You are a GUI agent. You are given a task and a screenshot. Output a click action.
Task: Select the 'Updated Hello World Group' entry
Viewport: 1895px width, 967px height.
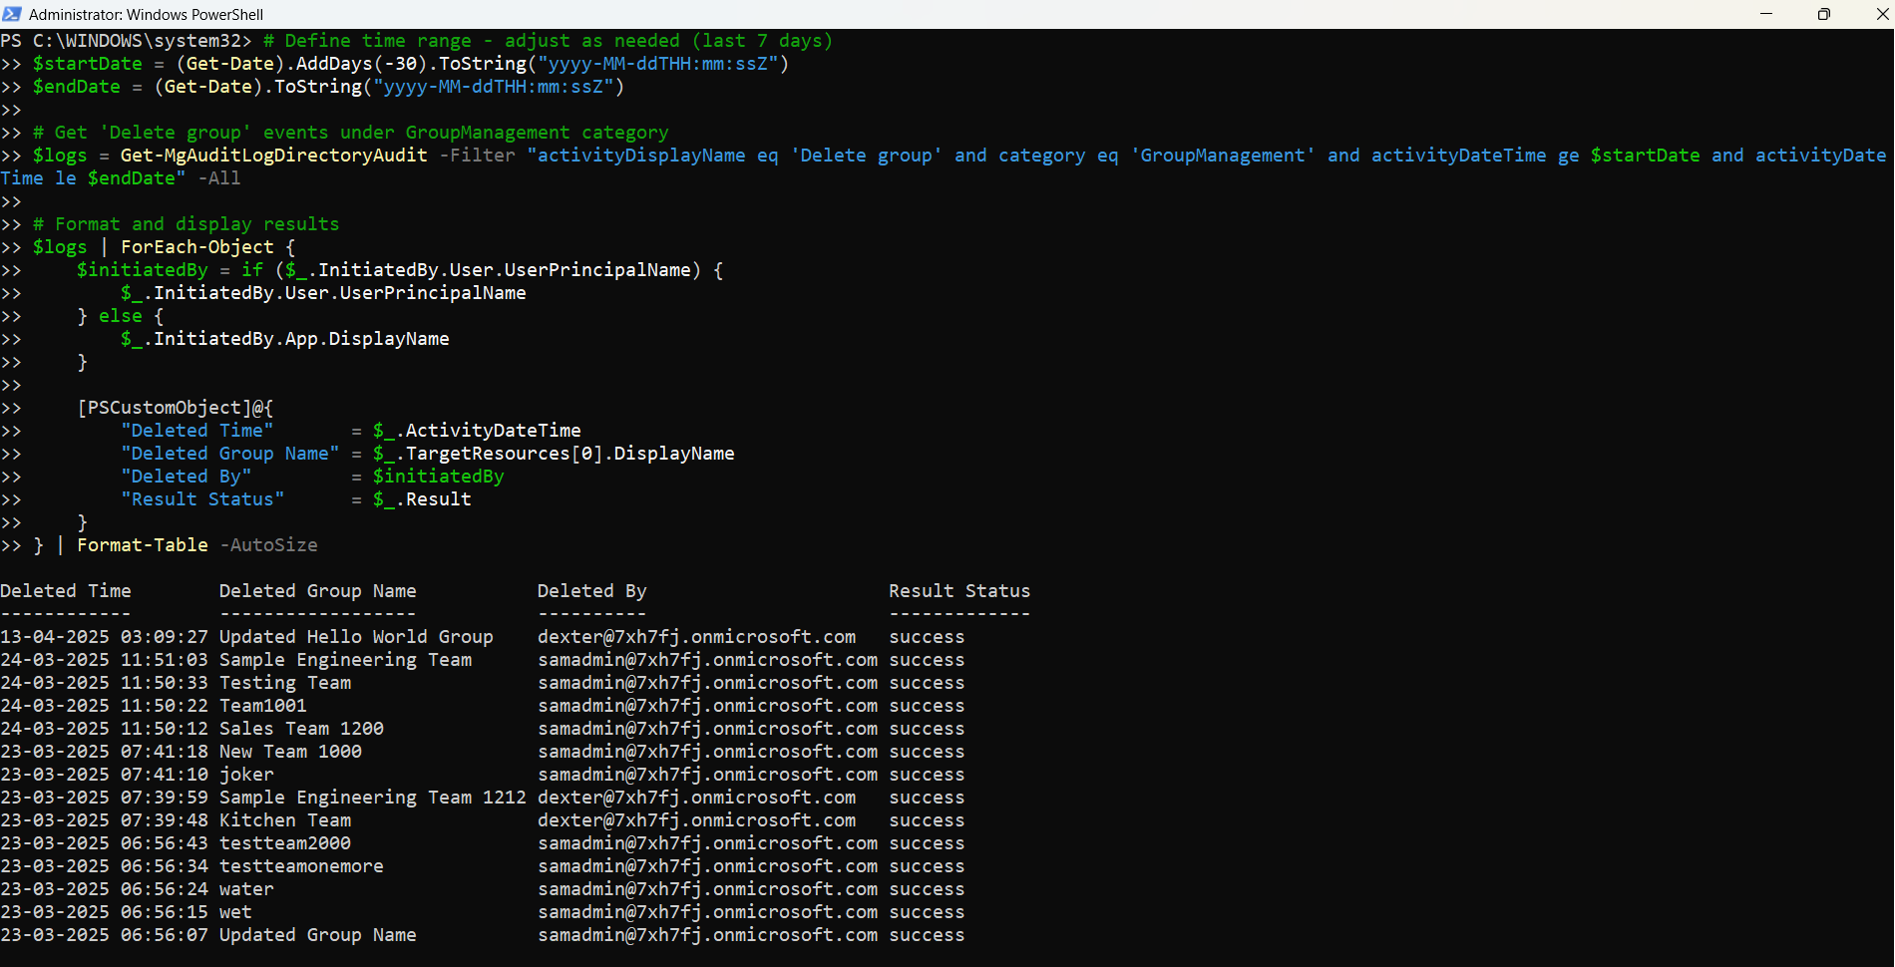(x=356, y=637)
